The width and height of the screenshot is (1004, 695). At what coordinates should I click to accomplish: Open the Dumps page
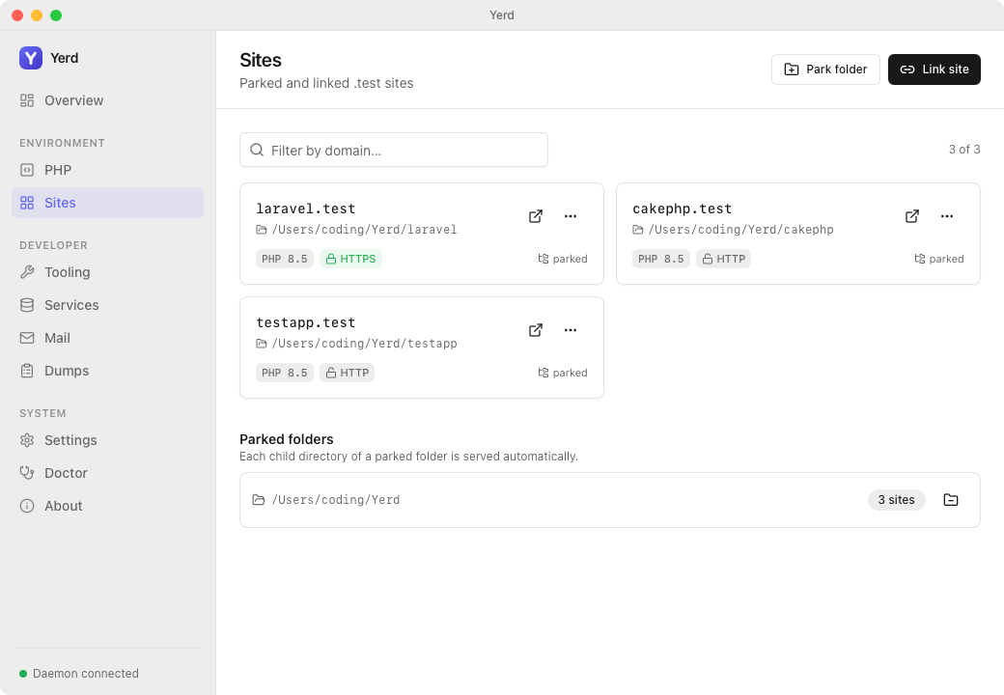tap(107, 371)
